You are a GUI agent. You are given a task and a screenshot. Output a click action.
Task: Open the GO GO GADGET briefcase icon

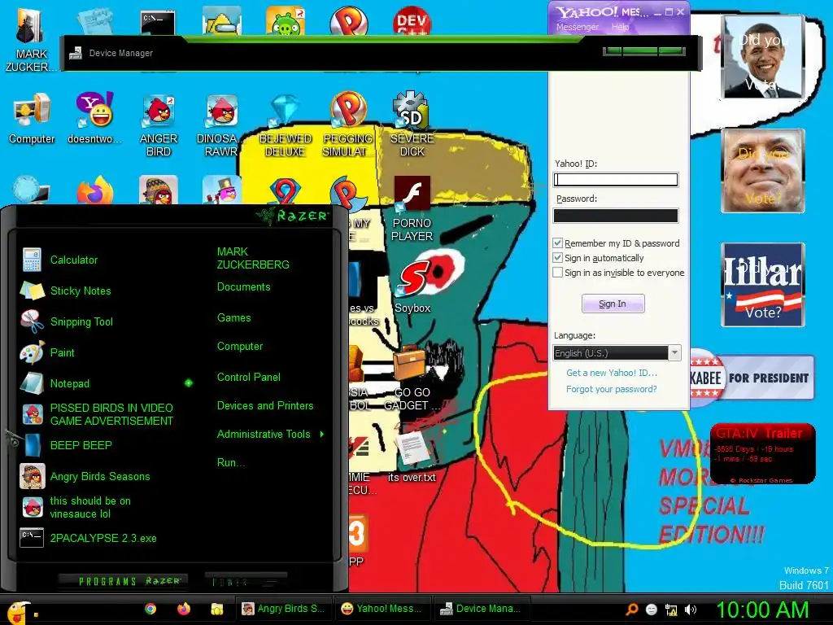click(412, 378)
